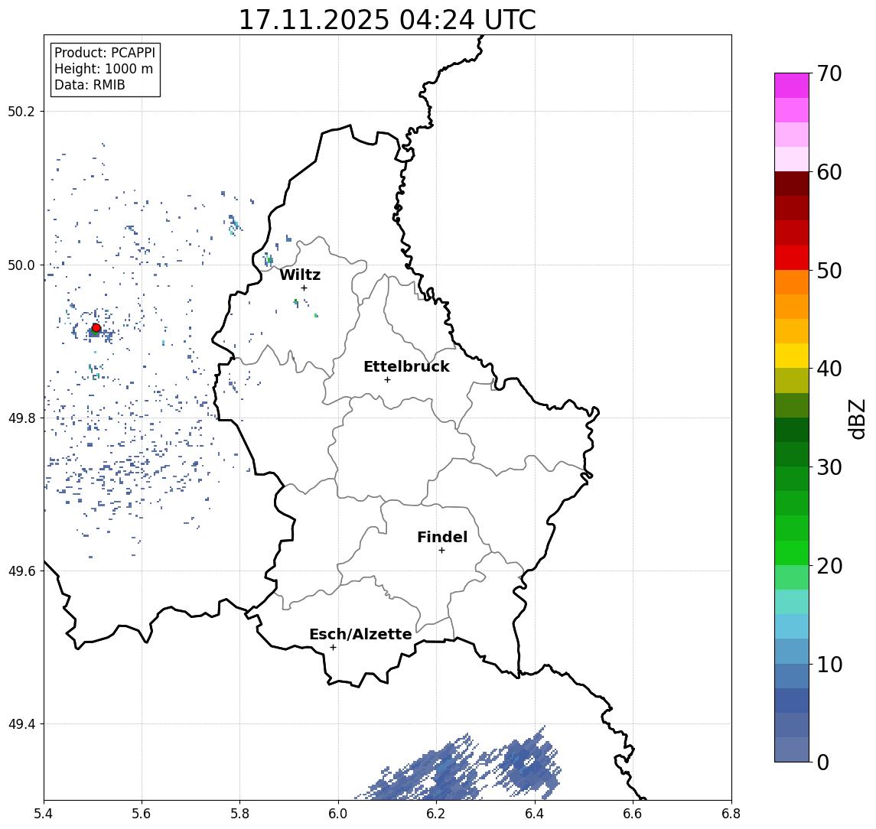Click latitude label 50.2
The height and width of the screenshot is (829, 876).
click(x=21, y=111)
